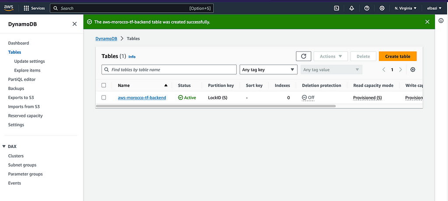
Task: Click the LockID (S) cell
Action: tap(218, 98)
